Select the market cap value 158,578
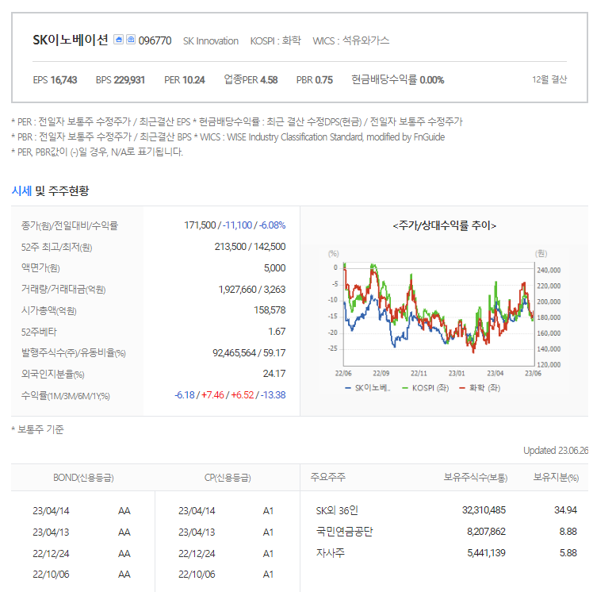The image size is (593, 592). 270,310
